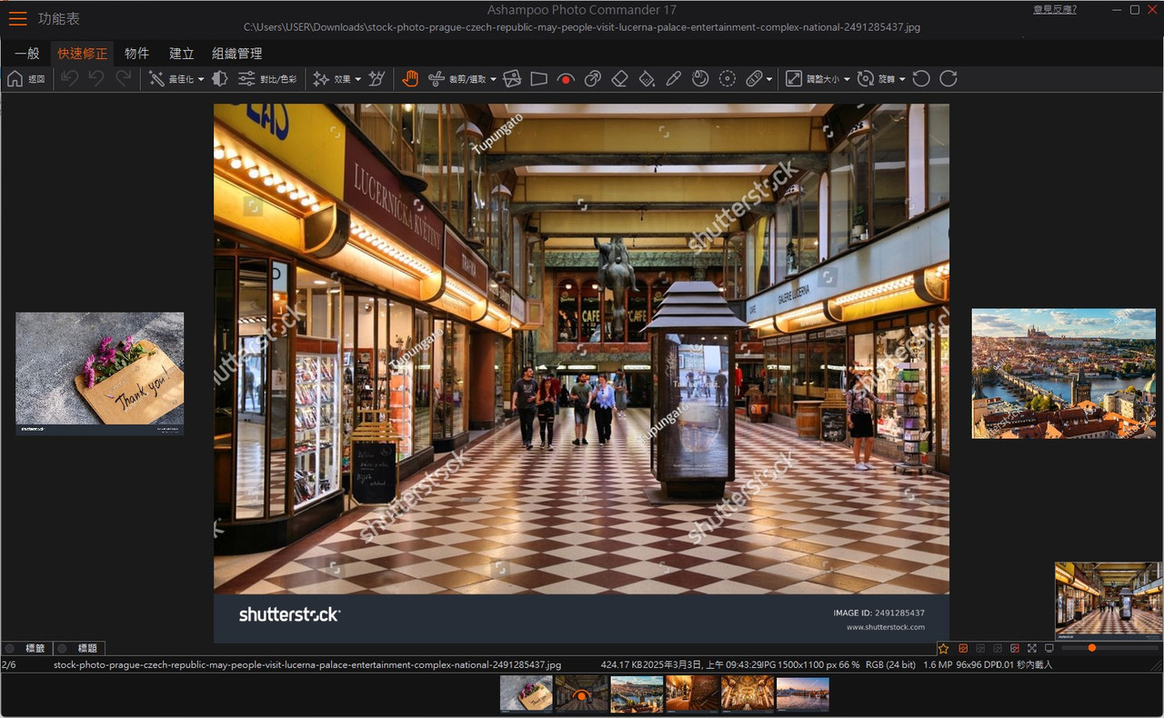Expand the bandage tool dropdown arrow
Image resolution: width=1164 pixels, height=718 pixels.
[769, 80]
